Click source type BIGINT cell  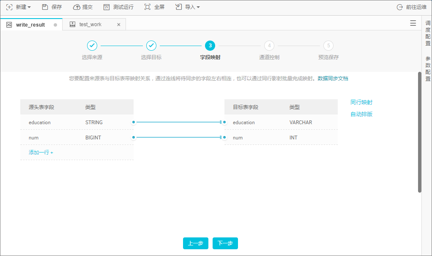coord(93,138)
